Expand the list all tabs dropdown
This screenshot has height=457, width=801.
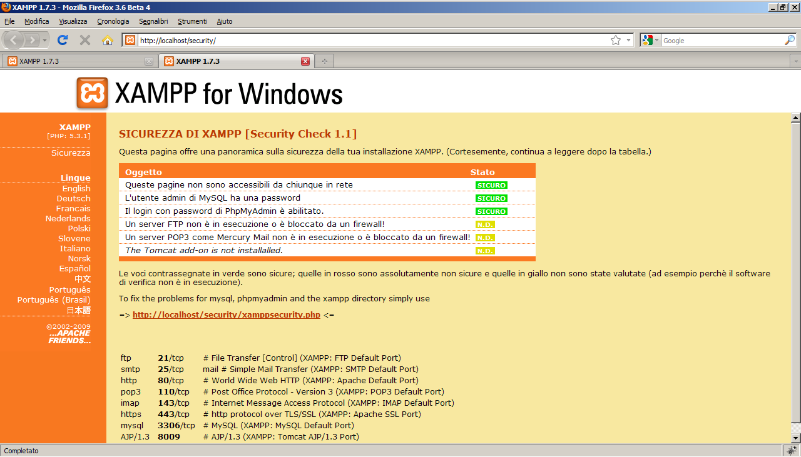795,61
